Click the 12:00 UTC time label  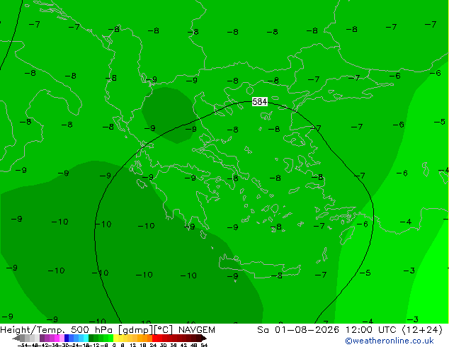click(x=371, y=330)
